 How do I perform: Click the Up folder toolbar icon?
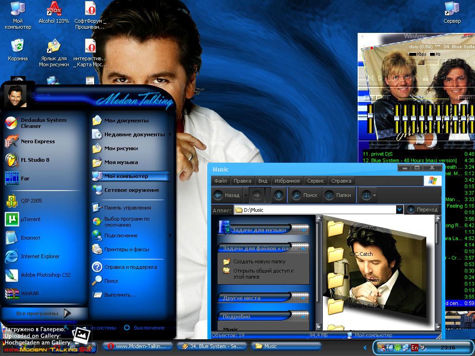[x=278, y=195]
